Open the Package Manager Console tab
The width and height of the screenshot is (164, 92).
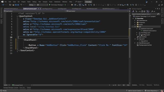click(11, 88)
